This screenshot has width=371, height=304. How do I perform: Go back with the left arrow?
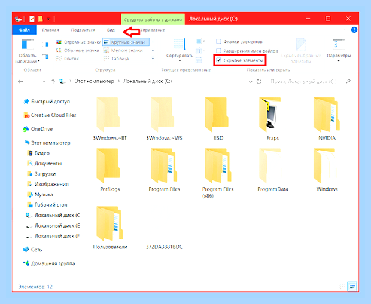pyautogui.click(x=20, y=81)
